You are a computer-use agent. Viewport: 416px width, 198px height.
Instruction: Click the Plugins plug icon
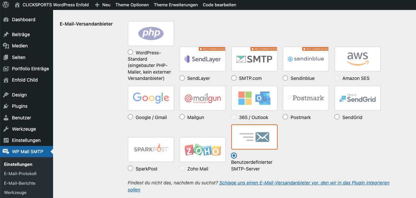6,106
